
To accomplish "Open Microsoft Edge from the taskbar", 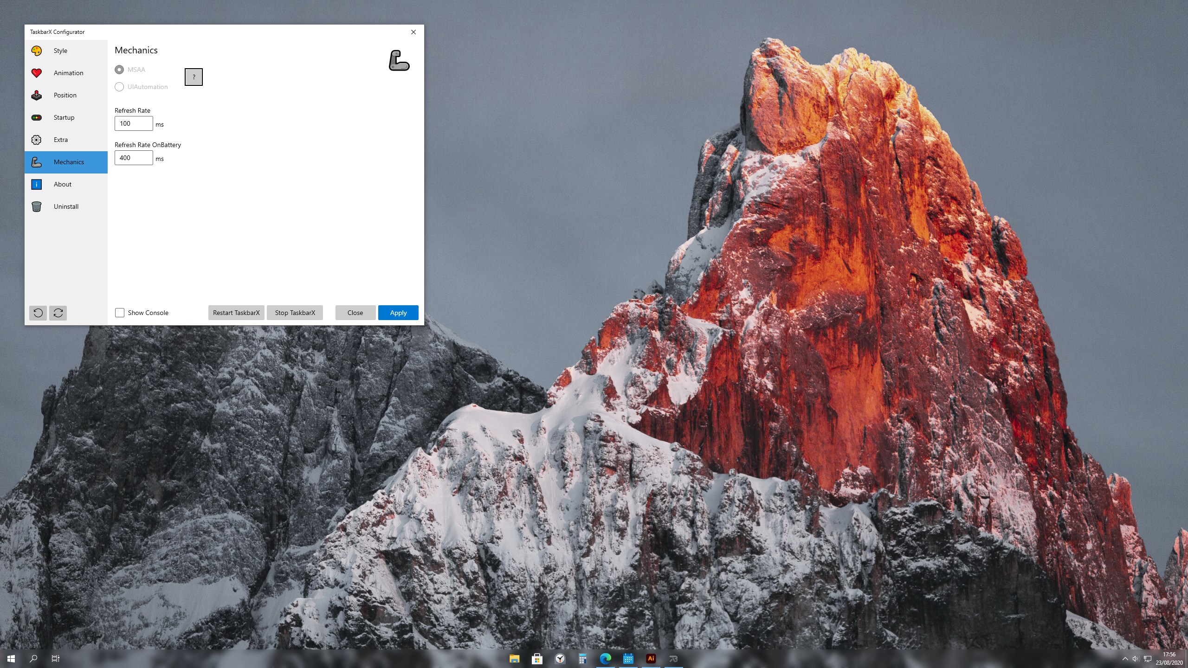I will (606, 658).
